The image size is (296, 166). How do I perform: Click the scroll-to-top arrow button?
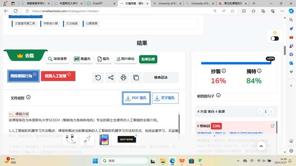point(261,146)
